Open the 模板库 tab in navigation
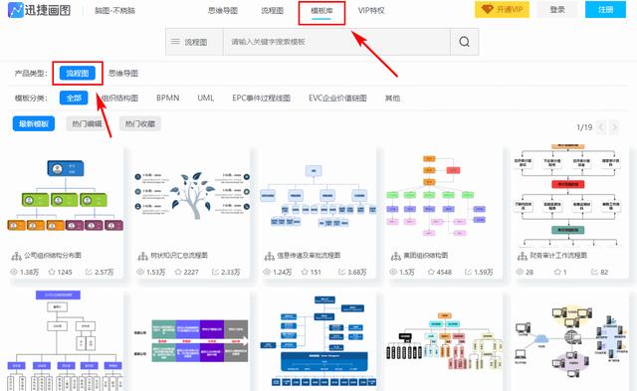 pos(321,11)
